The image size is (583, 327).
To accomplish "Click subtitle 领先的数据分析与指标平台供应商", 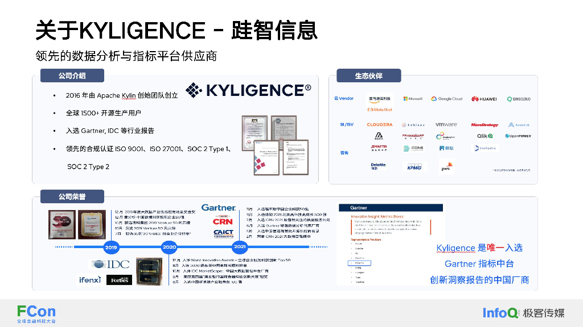I will (126, 56).
